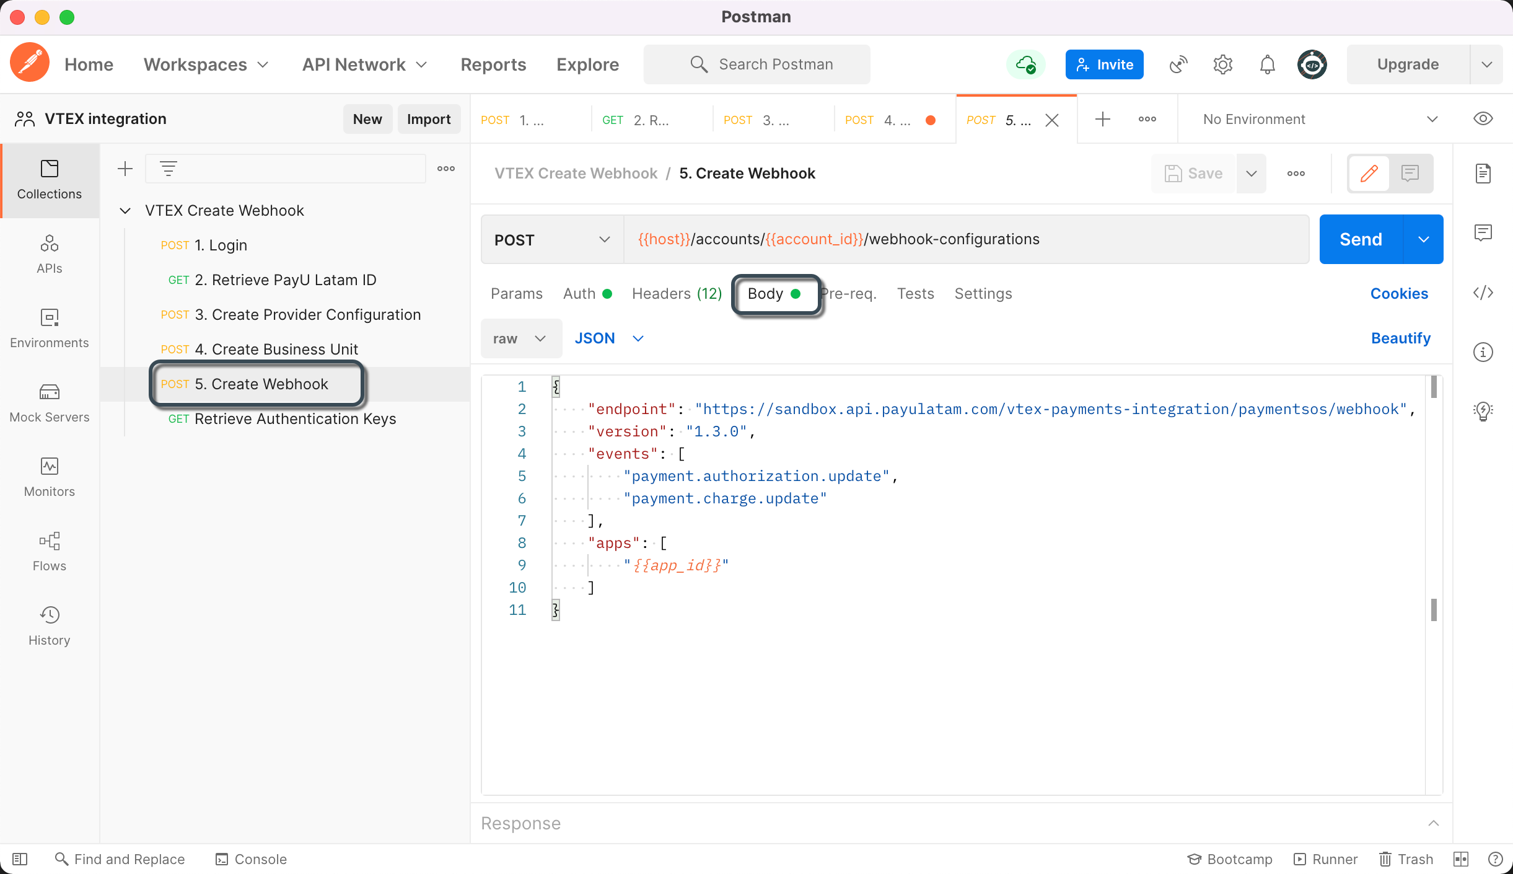This screenshot has height=874, width=1513.
Task: Switch to the Settings tab
Action: (x=983, y=294)
